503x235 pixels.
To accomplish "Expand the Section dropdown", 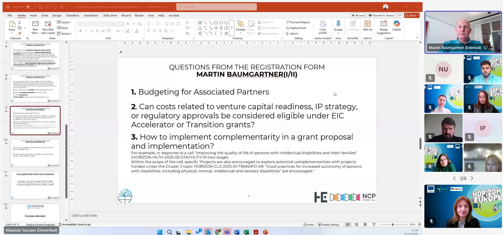I will [x=64, y=34].
